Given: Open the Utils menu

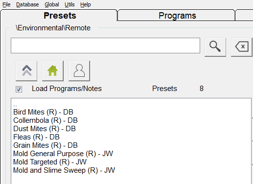Looking at the screenshot, I should pos(69,4).
